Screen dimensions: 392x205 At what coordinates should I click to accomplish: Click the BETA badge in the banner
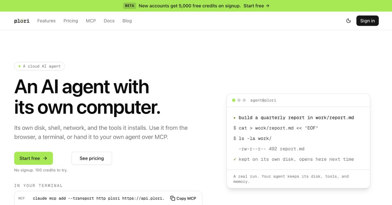point(130,6)
